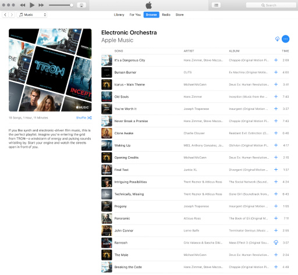
Task: Download "Rannoch" using its cloud icon
Action: coord(276,242)
